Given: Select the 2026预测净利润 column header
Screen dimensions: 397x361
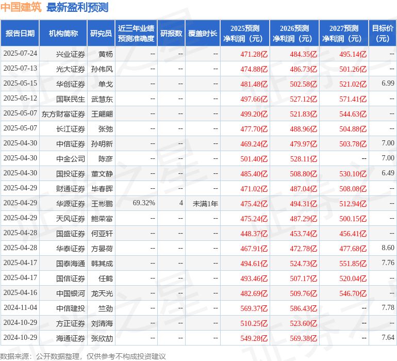Looking at the screenshot, I should point(294,33).
